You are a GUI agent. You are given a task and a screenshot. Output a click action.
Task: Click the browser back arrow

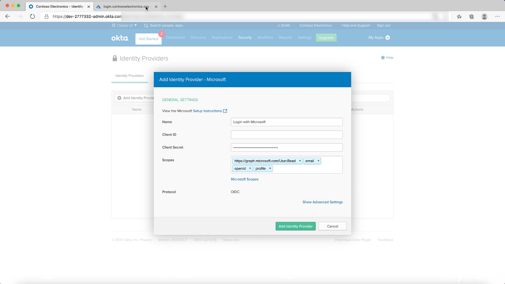click(x=8, y=17)
